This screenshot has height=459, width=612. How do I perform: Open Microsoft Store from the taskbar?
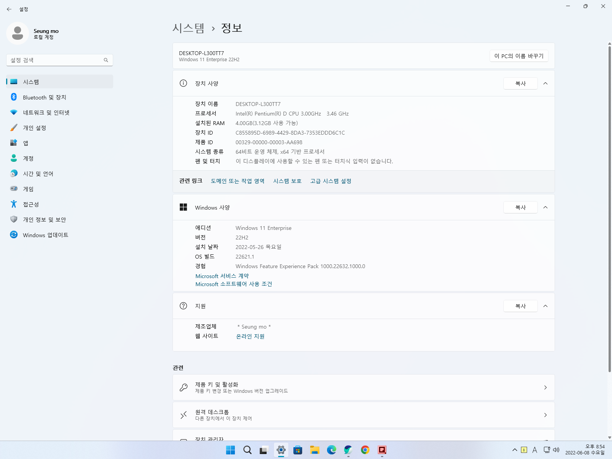(298, 450)
